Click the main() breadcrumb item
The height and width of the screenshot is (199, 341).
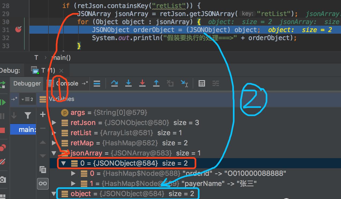(60, 57)
